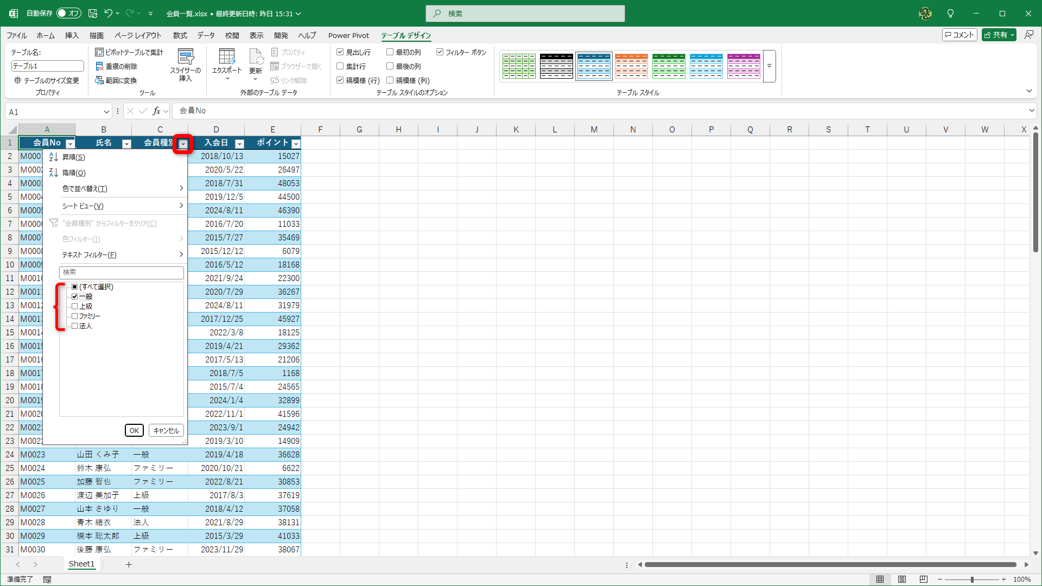Open the データ ribbon tab
Viewport: 1042px width, 586px height.
tap(206, 35)
